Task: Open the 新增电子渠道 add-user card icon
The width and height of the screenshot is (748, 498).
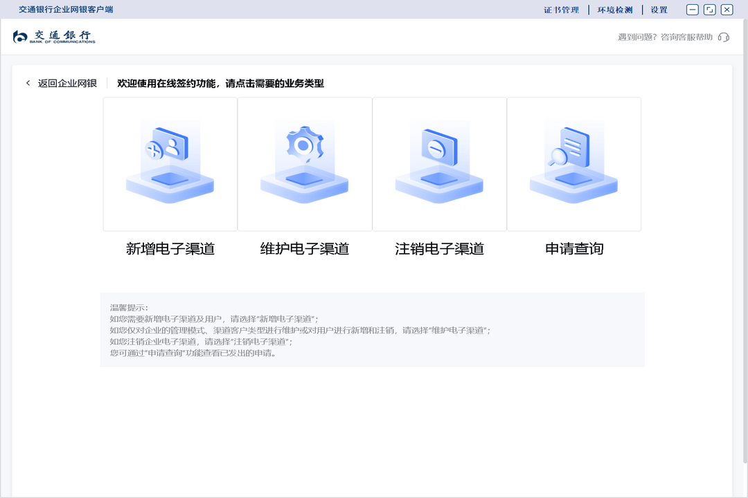Action: (x=170, y=159)
